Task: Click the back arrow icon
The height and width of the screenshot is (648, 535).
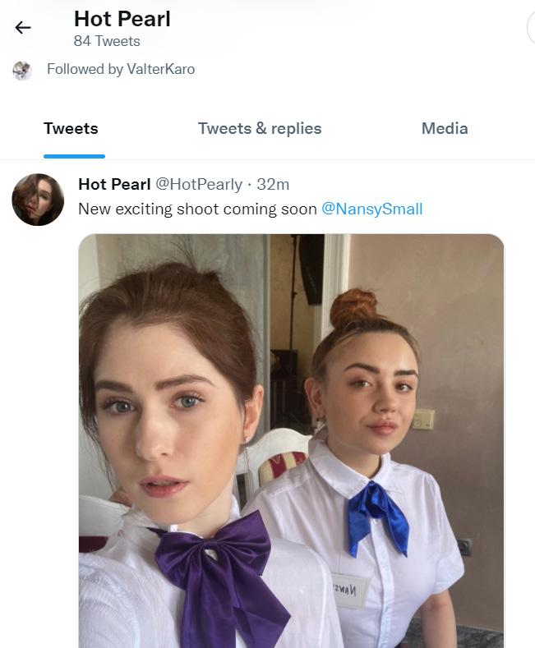Action: point(23,28)
